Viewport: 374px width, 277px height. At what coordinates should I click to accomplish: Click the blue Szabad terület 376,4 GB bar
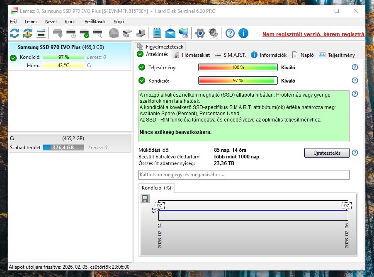point(63,148)
